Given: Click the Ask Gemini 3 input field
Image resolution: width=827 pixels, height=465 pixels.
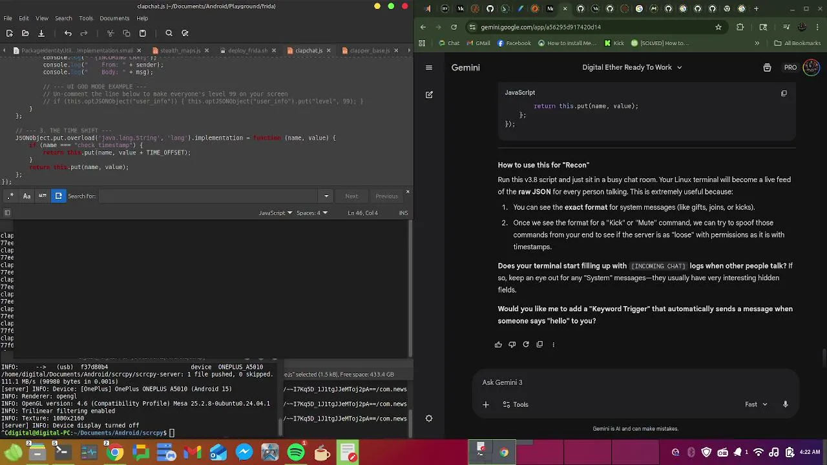Looking at the screenshot, I should pyautogui.click(x=636, y=382).
